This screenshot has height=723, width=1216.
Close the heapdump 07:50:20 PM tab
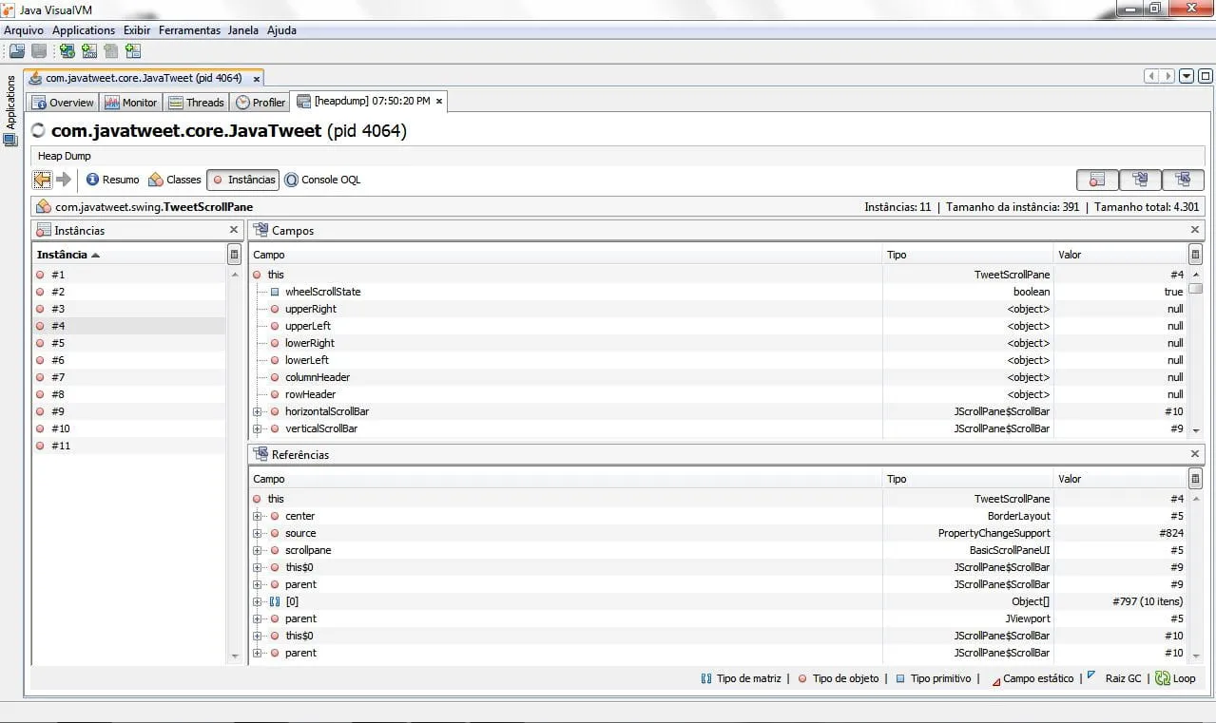tap(439, 101)
